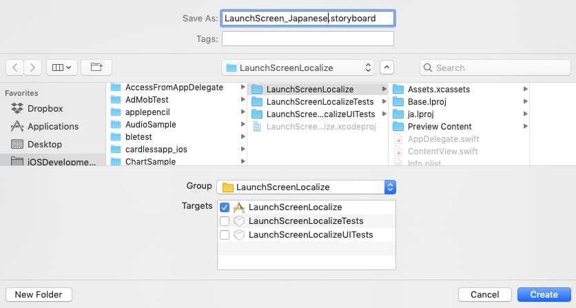Open the LaunchScreenLocalize location popup

pyautogui.click(x=298, y=68)
